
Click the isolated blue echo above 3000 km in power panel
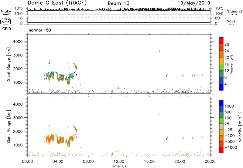click(159, 52)
